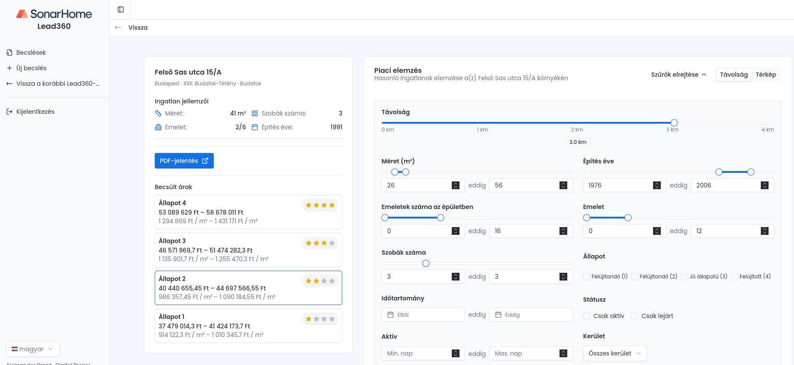Click the SonarHome logo
Viewport: 794px width, 365px height.
point(54,14)
